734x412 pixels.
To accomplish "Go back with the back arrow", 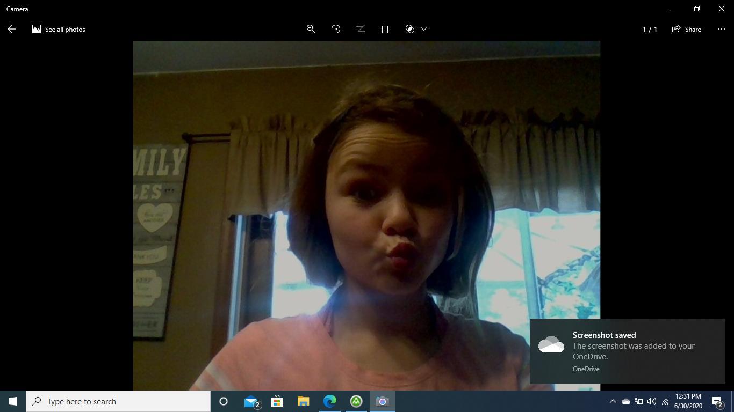I will click(x=12, y=29).
